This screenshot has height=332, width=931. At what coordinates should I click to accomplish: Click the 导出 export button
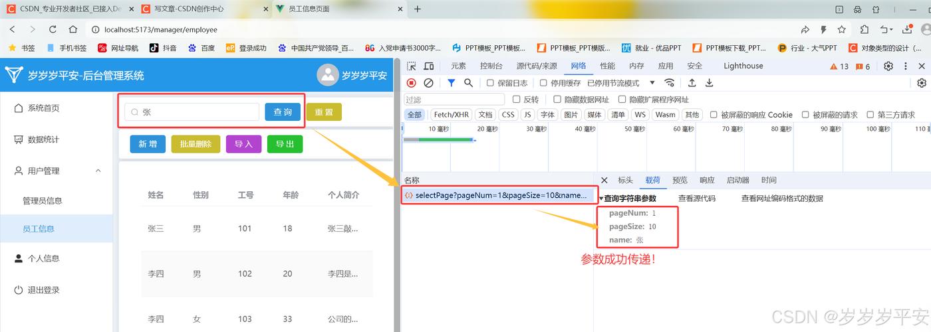pos(285,144)
